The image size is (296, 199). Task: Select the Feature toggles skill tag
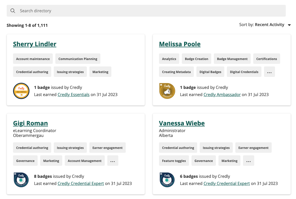(174, 161)
